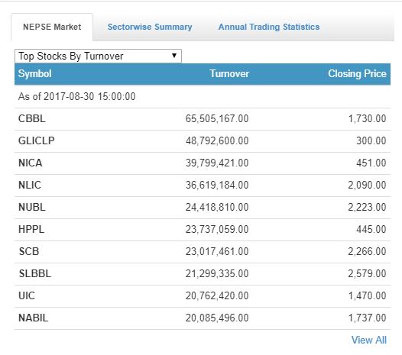402x355 pixels.
Task: Open the Top Stocks By Turnover dropdown
Action: (98, 56)
